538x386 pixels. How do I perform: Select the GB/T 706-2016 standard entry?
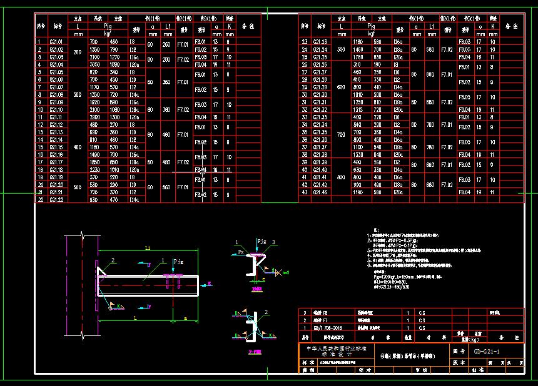pos(328,328)
